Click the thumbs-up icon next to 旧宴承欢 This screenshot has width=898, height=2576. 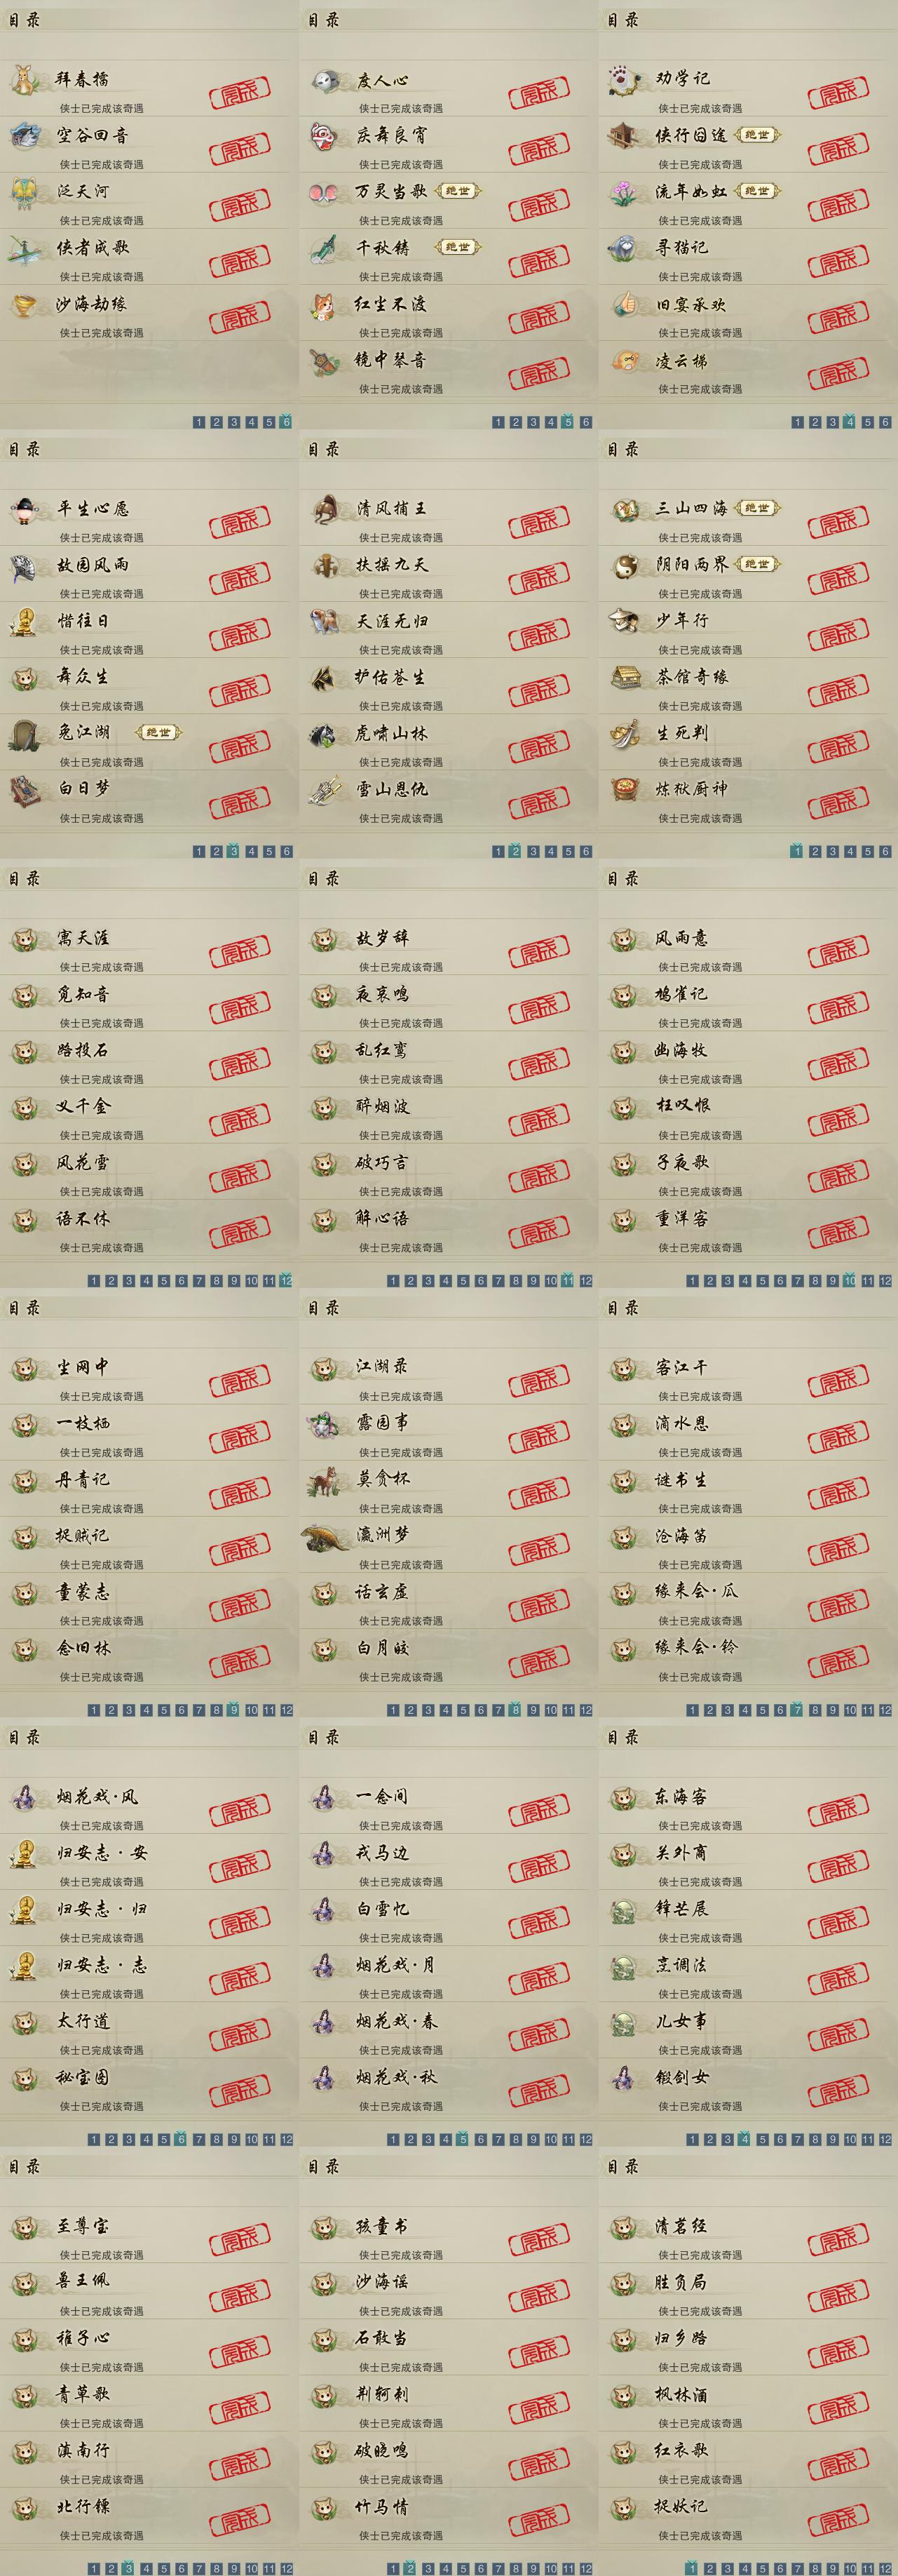625,304
